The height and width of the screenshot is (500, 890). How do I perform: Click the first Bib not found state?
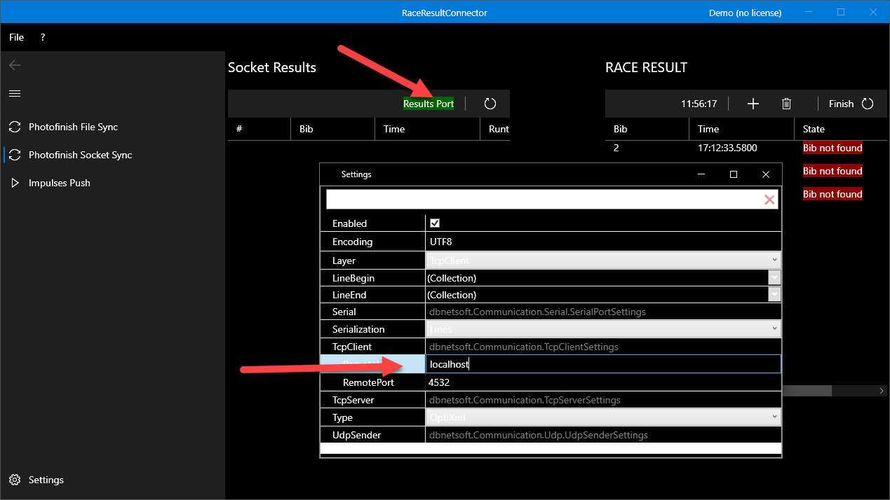832,148
